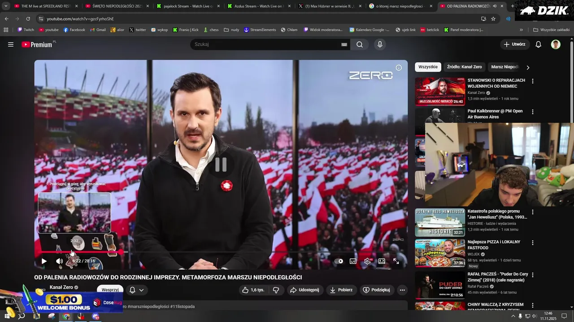574x322 pixels.
Task: Open the nudy bookmarks folder
Action: [x=231, y=30]
